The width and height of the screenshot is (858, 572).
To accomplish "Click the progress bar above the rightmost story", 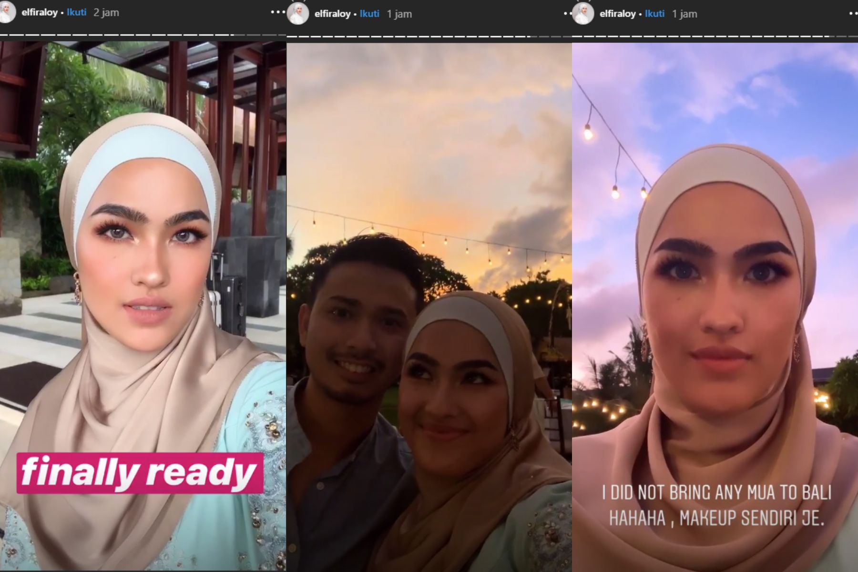I will [715, 36].
